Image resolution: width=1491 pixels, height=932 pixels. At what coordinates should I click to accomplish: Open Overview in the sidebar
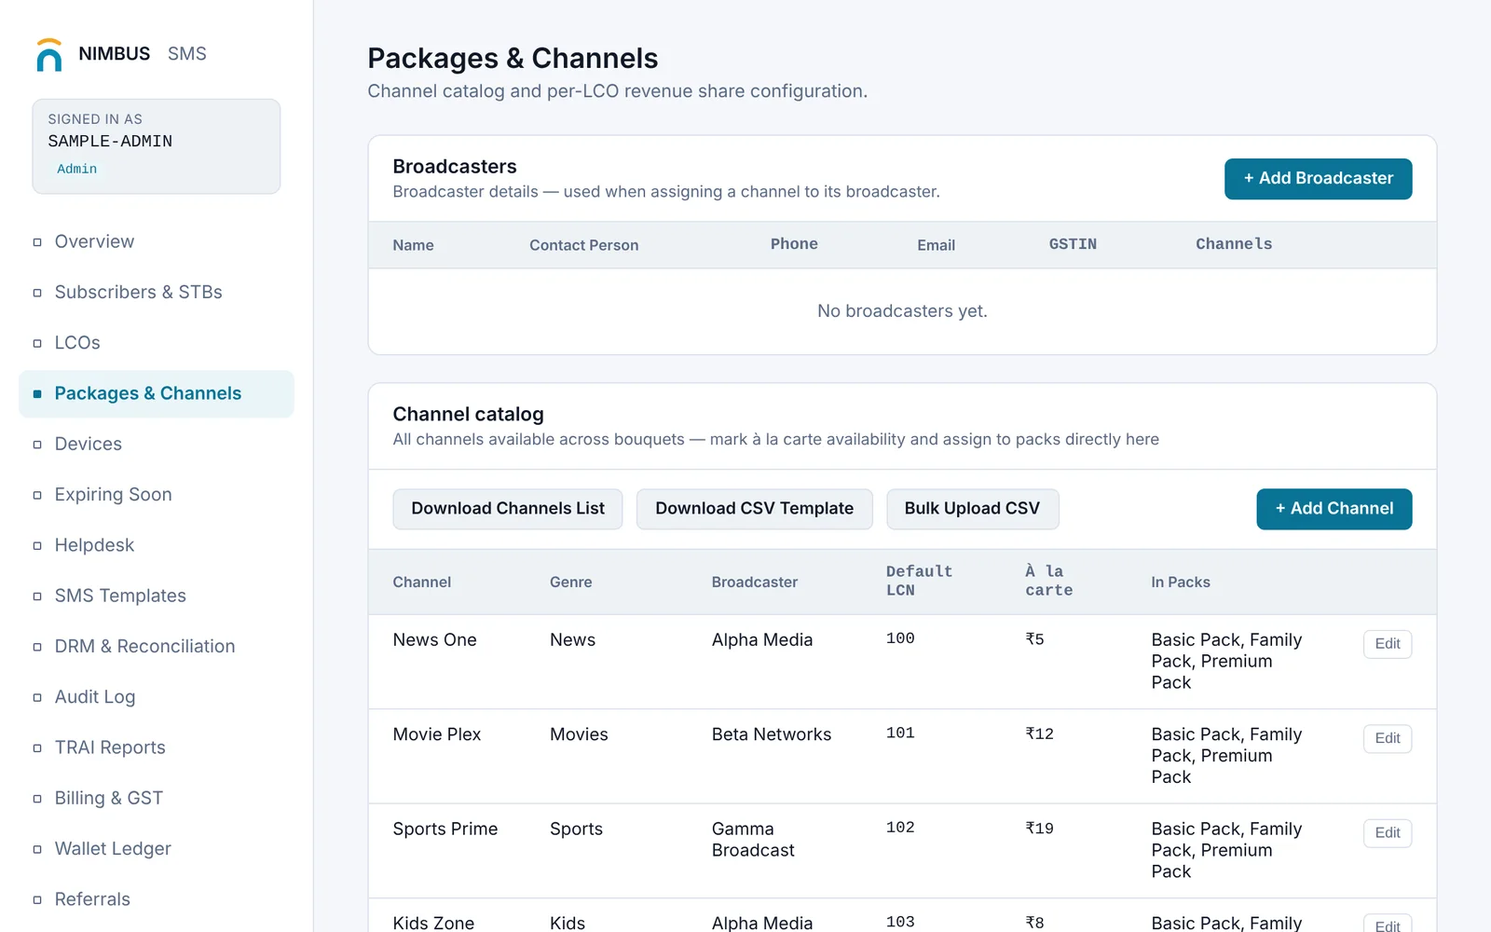click(156, 241)
